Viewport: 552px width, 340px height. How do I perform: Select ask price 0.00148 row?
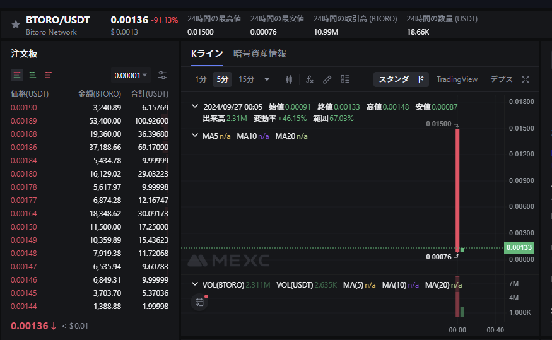click(90, 254)
